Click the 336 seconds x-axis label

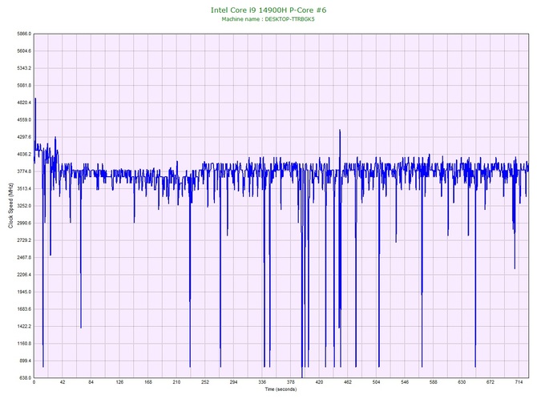(262, 382)
